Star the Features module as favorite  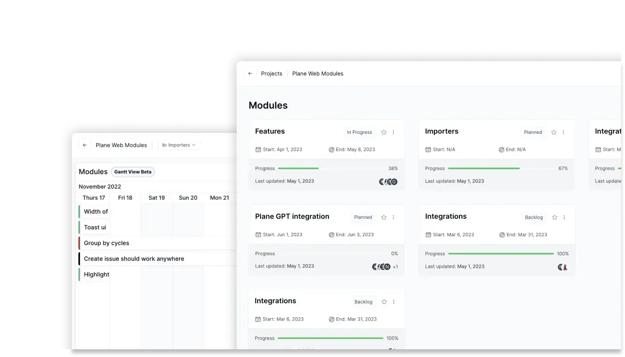coord(384,132)
